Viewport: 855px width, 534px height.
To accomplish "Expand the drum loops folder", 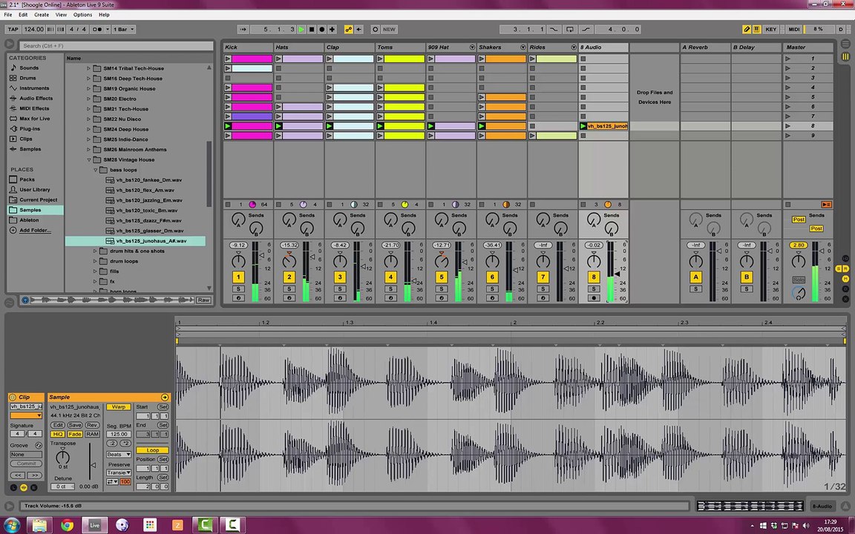I will [95, 262].
